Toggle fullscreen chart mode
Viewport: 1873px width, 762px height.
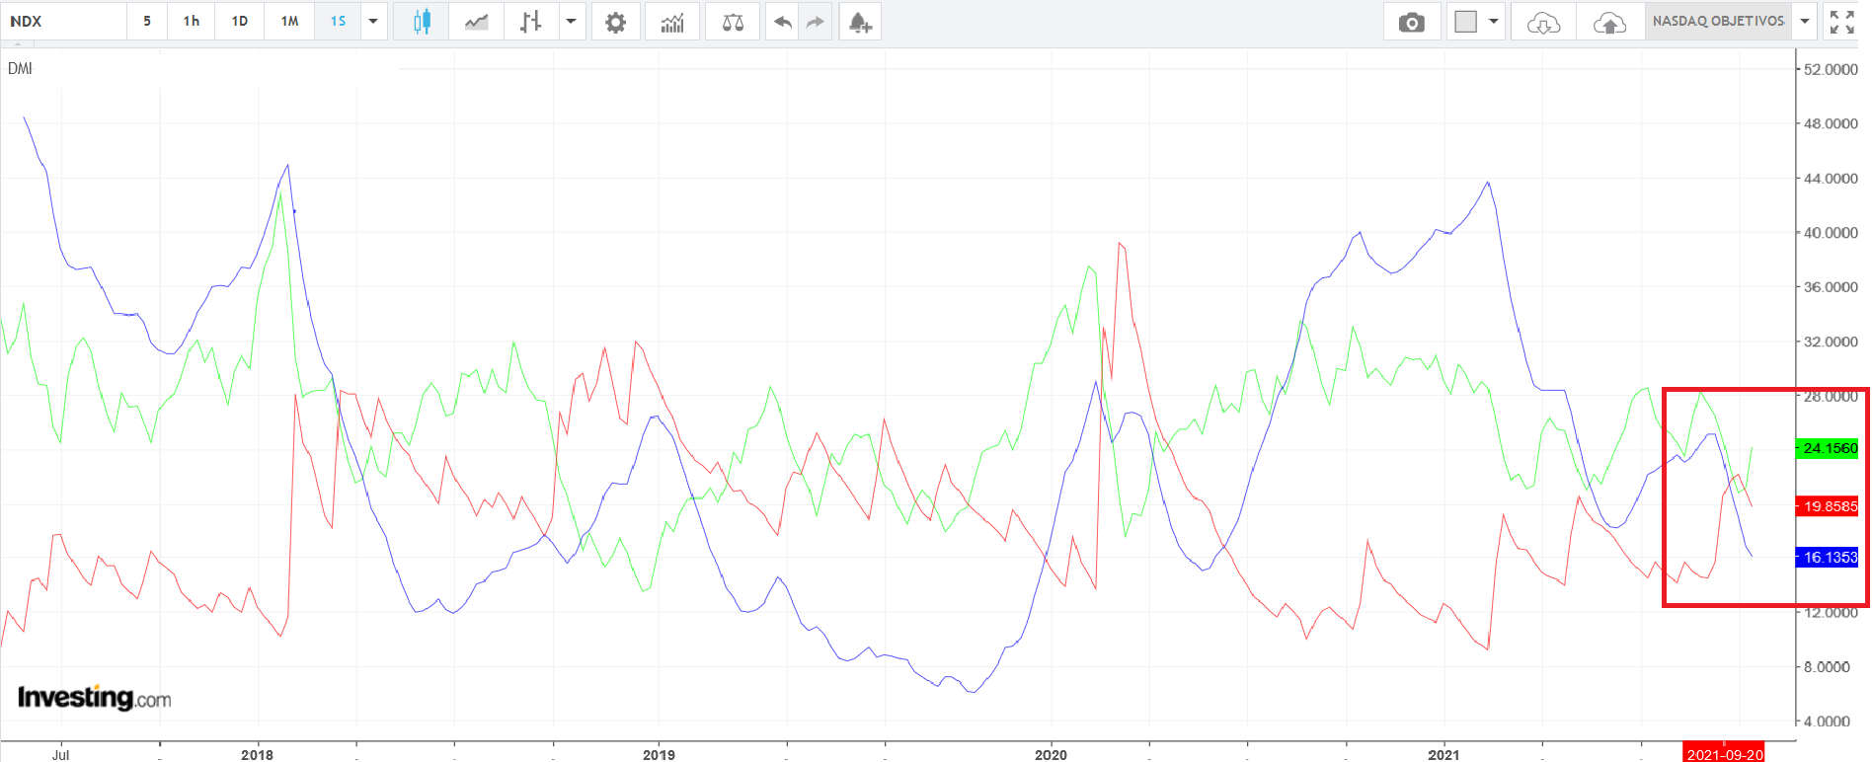(1841, 22)
